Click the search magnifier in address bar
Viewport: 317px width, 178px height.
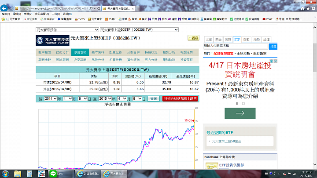tap(91, 8)
